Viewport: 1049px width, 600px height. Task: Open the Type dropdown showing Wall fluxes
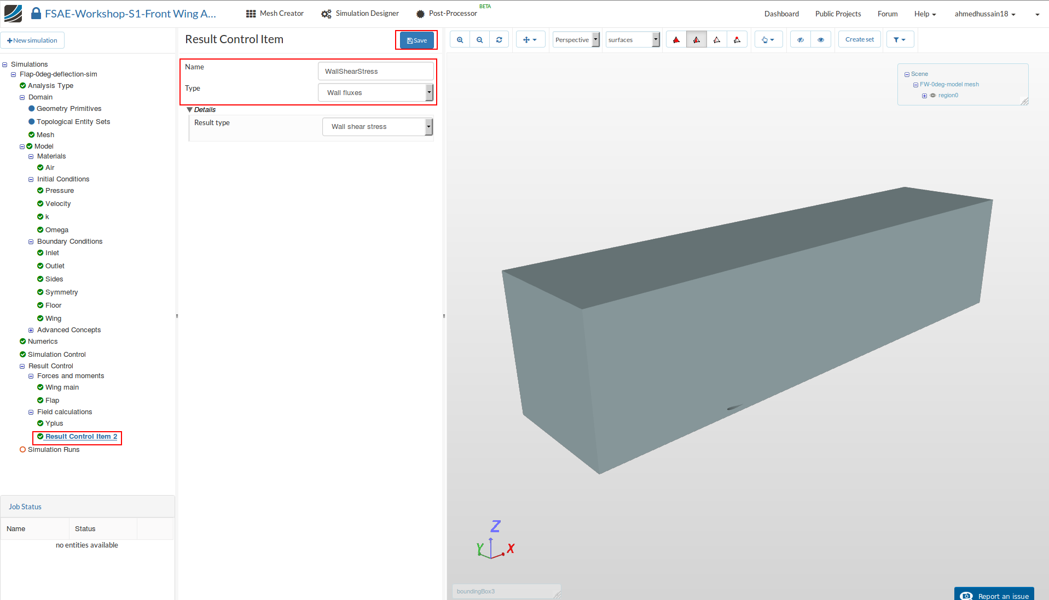[x=375, y=93]
